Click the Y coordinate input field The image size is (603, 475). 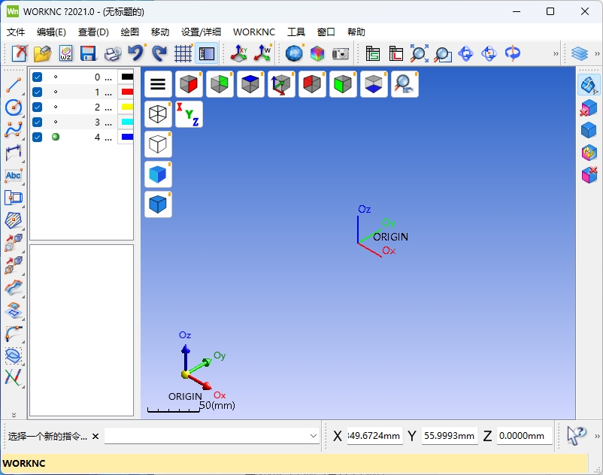click(x=449, y=436)
